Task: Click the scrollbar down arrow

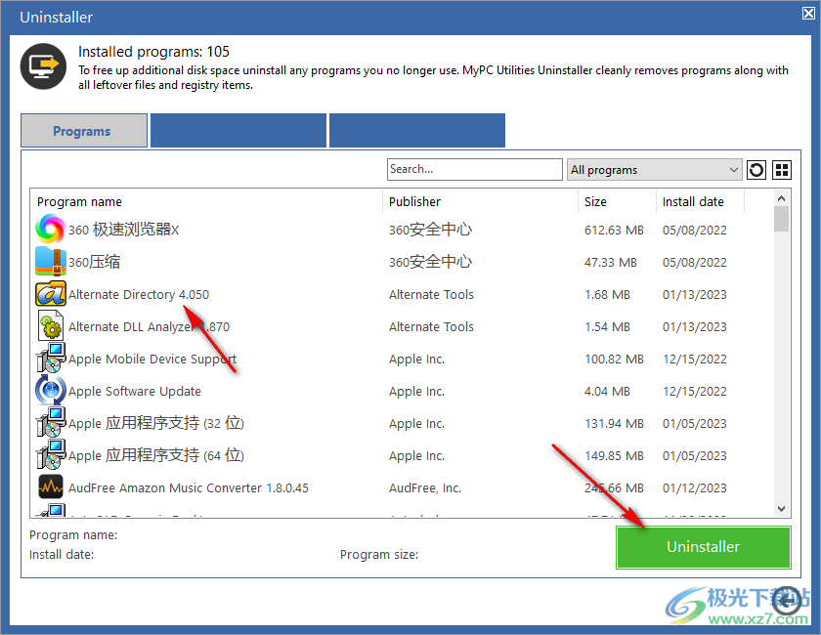Action: coord(781,508)
